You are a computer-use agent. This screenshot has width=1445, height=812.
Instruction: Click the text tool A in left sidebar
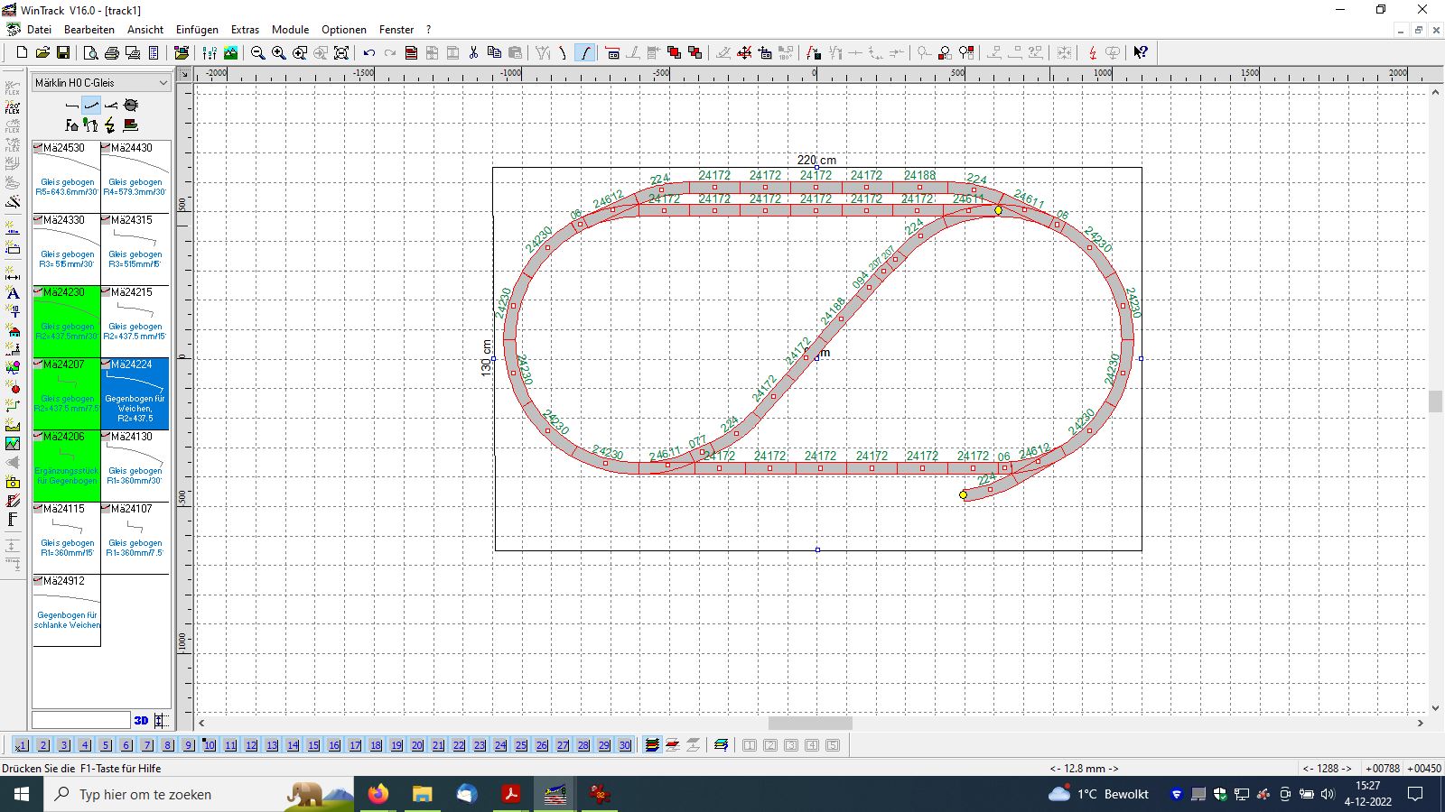[13, 293]
